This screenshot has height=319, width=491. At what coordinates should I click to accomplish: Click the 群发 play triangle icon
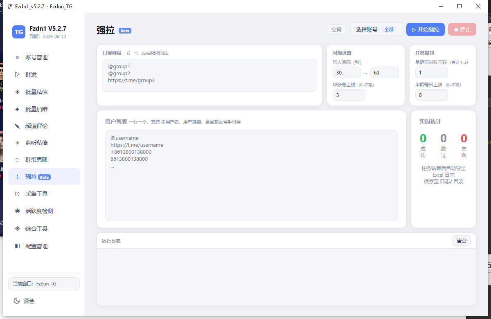[17, 74]
